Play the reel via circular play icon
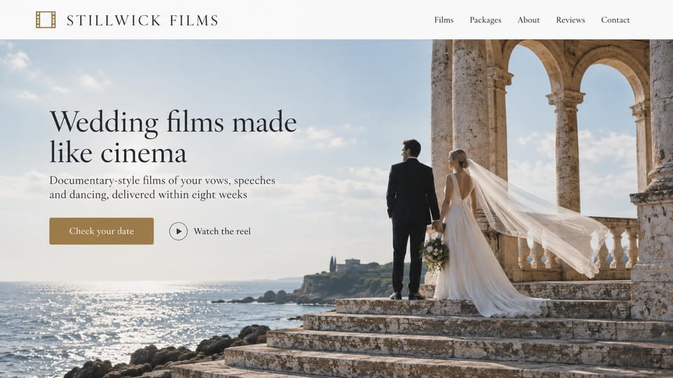The height and width of the screenshot is (378, 673). [x=178, y=232]
